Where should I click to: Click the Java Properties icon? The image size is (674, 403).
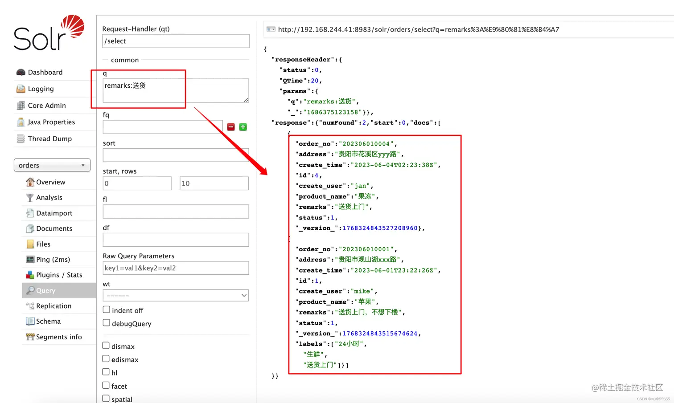21,122
